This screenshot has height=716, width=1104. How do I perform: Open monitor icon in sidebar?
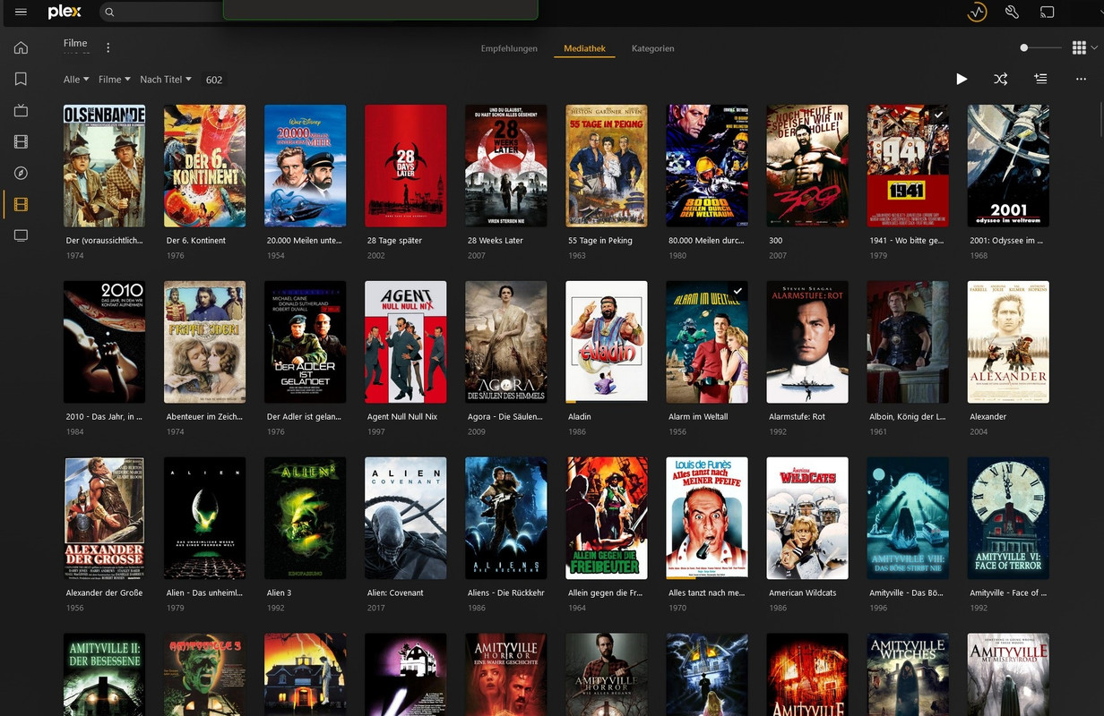tap(21, 235)
